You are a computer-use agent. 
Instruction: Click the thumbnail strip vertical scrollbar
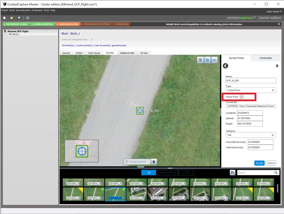point(277,188)
